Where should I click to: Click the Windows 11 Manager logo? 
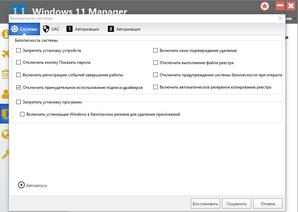(x=19, y=9)
